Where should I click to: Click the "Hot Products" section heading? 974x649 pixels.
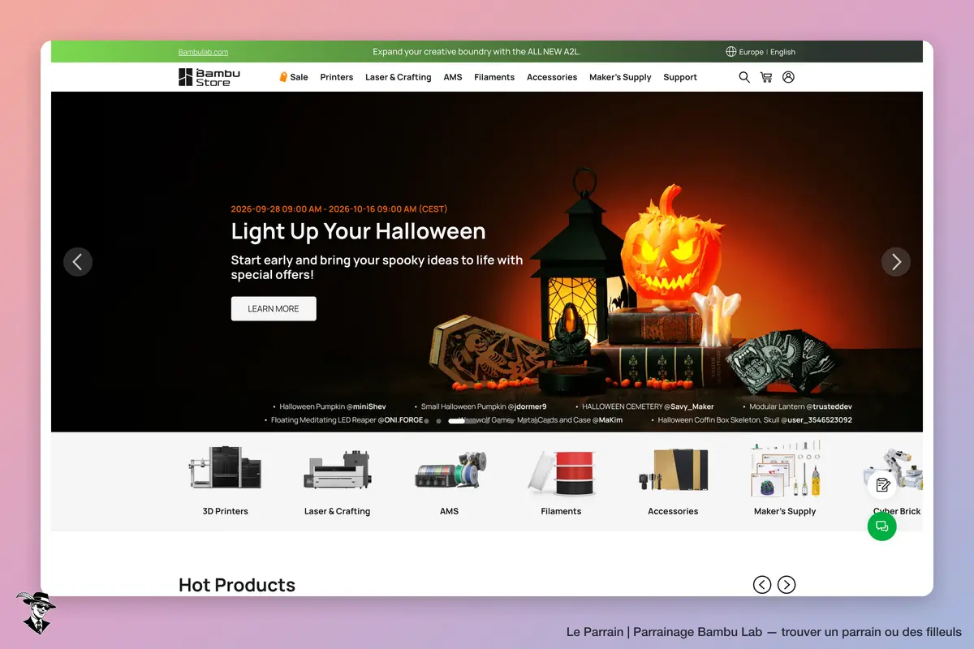(237, 585)
